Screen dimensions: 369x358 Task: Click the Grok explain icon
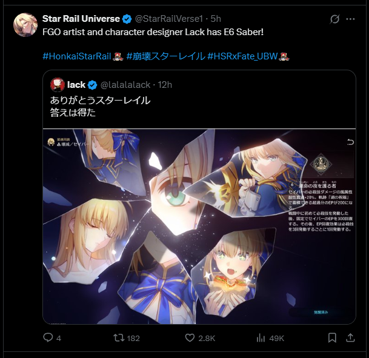(x=334, y=19)
